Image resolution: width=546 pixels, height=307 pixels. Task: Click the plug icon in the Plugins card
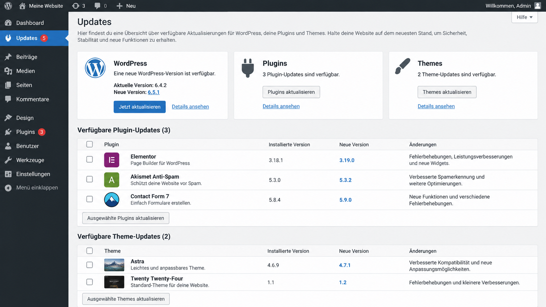248,68
